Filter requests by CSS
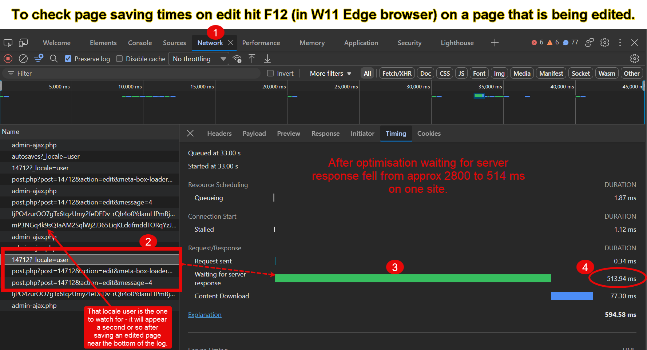Image resolution: width=647 pixels, height=350 pixels. pyautogui.click(x=445, y=73)
